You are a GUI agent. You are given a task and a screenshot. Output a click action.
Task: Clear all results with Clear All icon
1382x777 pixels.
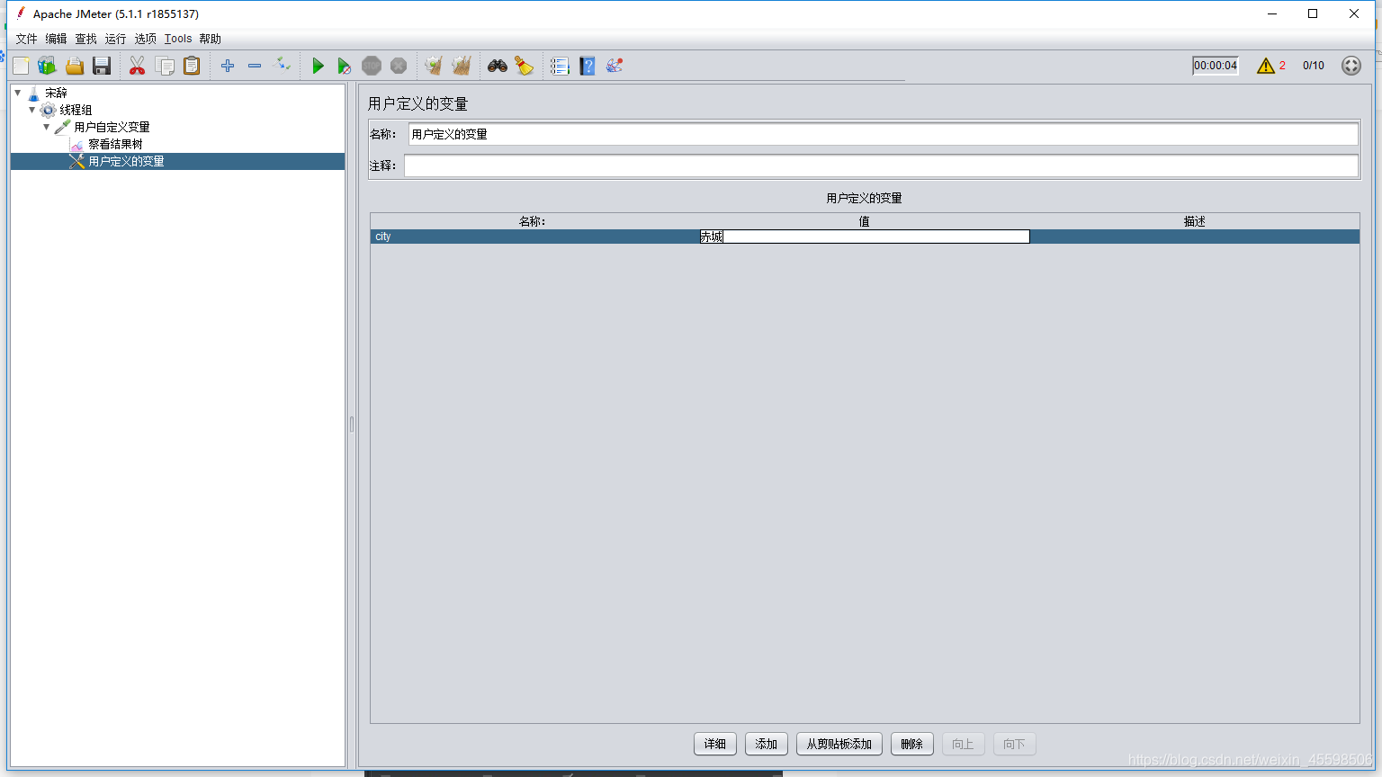point(462,66)
